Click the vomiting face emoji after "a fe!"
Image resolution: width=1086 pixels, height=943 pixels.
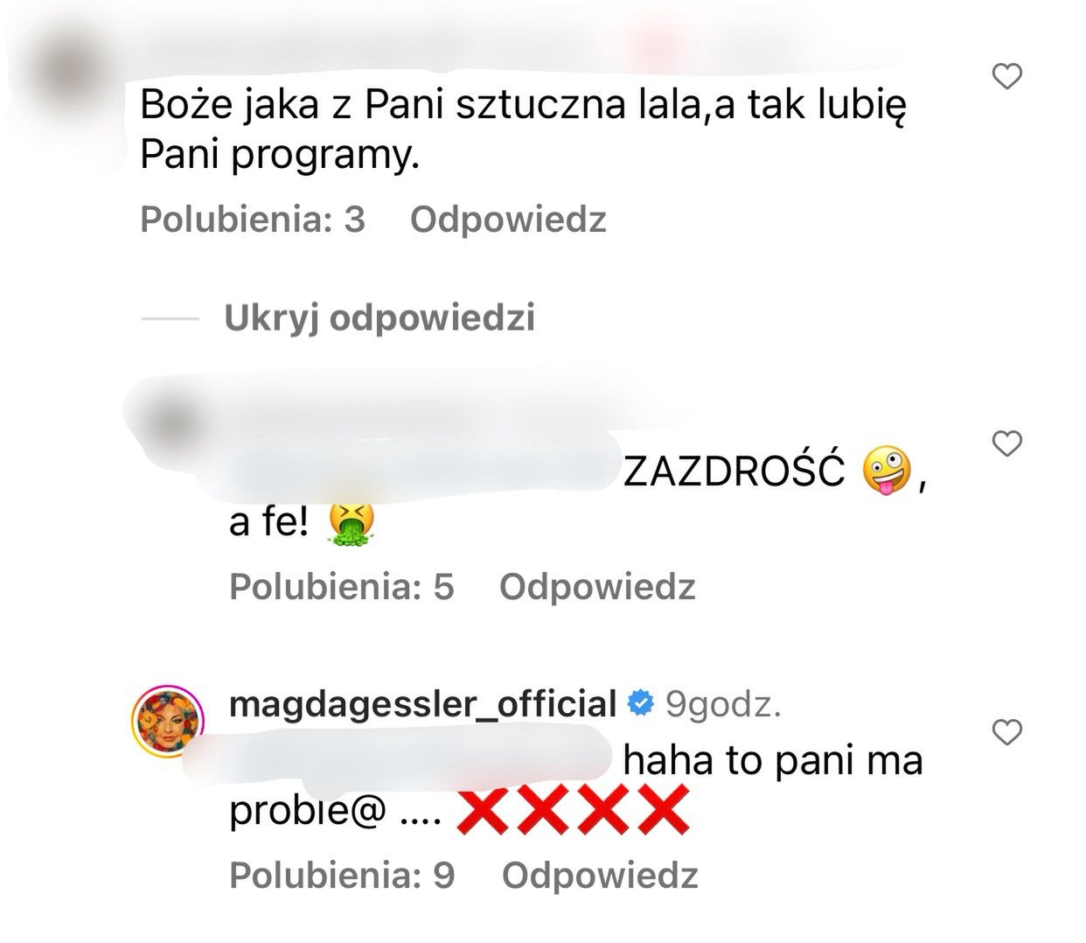point(351,524)
